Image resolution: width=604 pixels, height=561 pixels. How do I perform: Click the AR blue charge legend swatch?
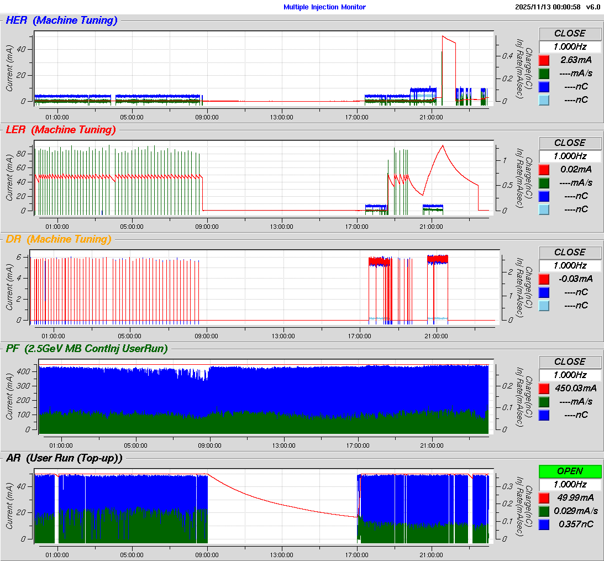point(544,525)
